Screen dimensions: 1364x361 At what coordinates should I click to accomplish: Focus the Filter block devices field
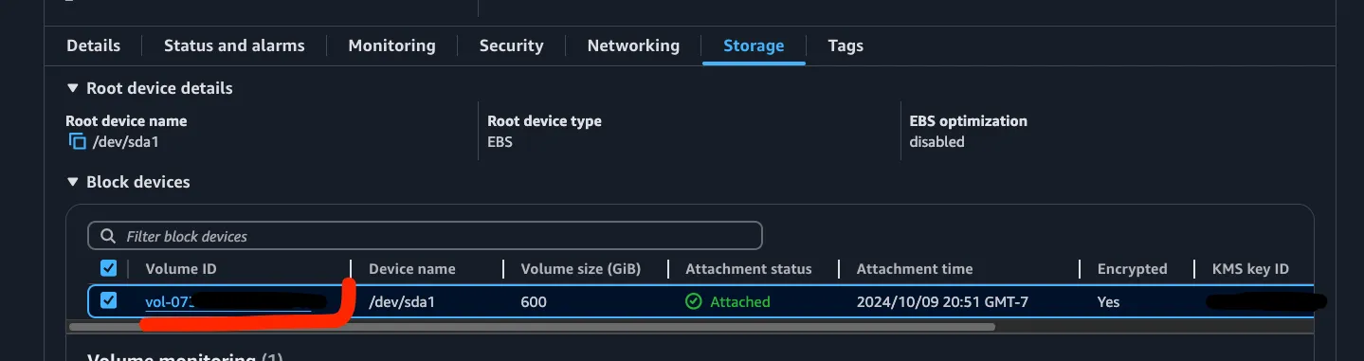(x=425, y=236)
